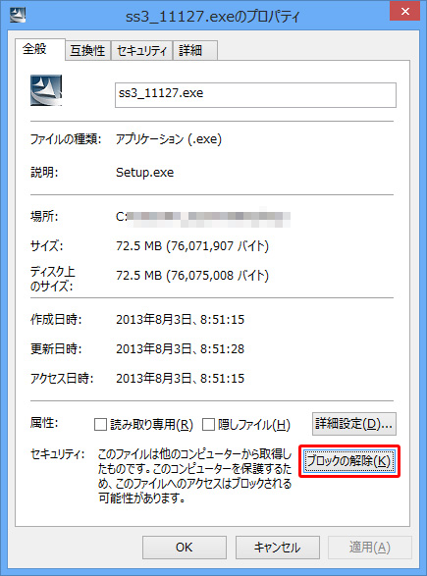427x576 pixels.
Task: Click the large ss3_11127.exe file icon
Action: pos(46,90)
